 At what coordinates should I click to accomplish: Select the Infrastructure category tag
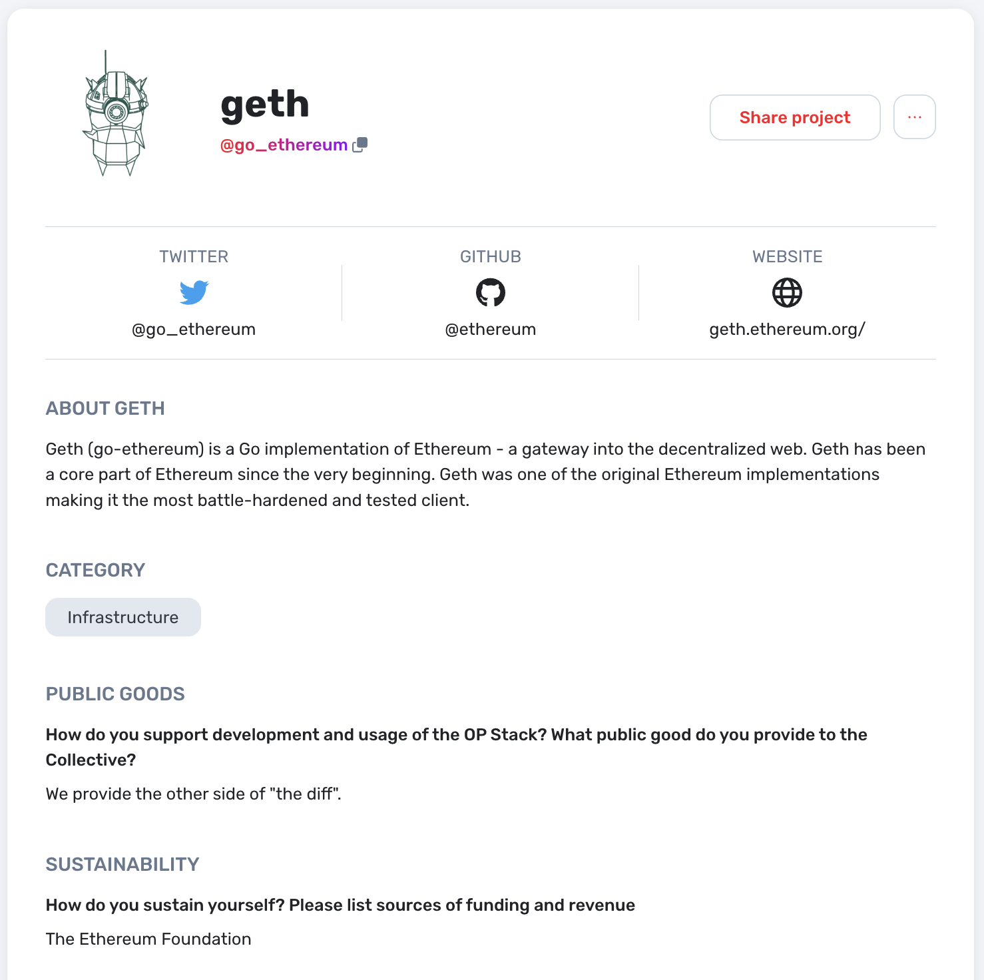coord(123,617)
